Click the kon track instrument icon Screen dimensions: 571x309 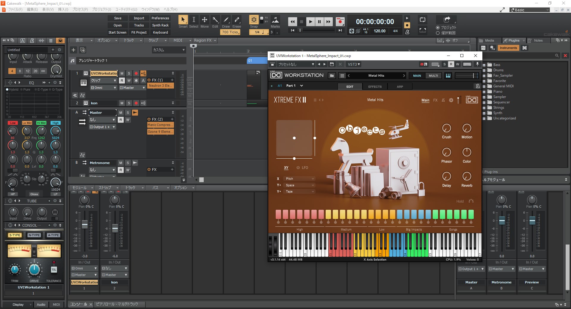86,103
